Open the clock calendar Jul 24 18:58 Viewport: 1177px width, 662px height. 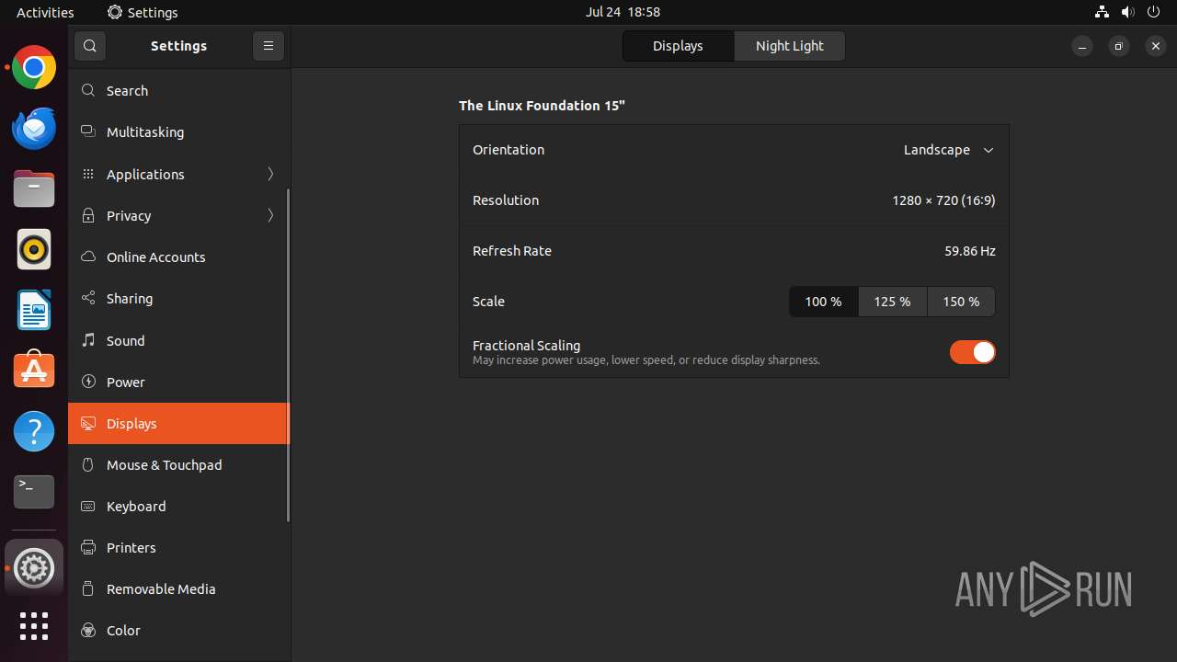click(x=623, y=12)
